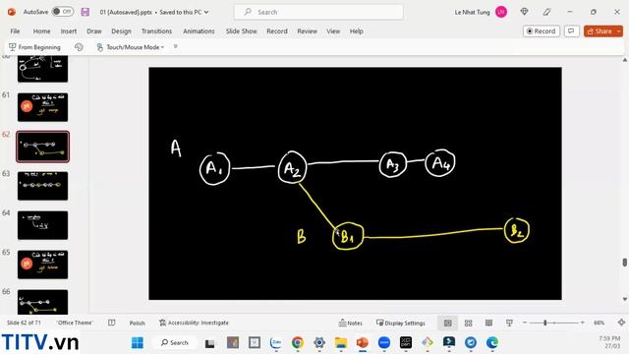Open Microsoft Edge from taskbar

point(492,343)
